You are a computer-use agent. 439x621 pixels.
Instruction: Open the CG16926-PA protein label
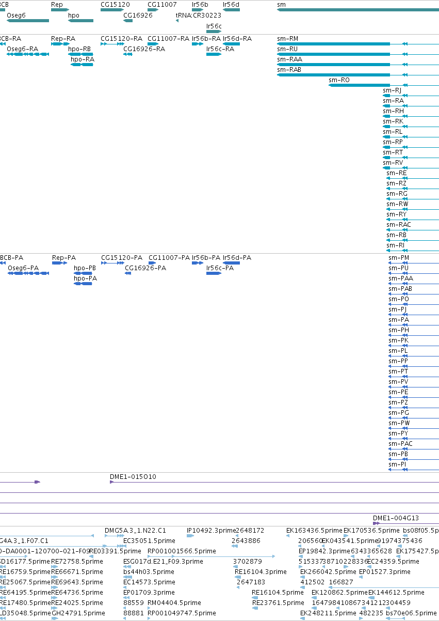point(145,268)
